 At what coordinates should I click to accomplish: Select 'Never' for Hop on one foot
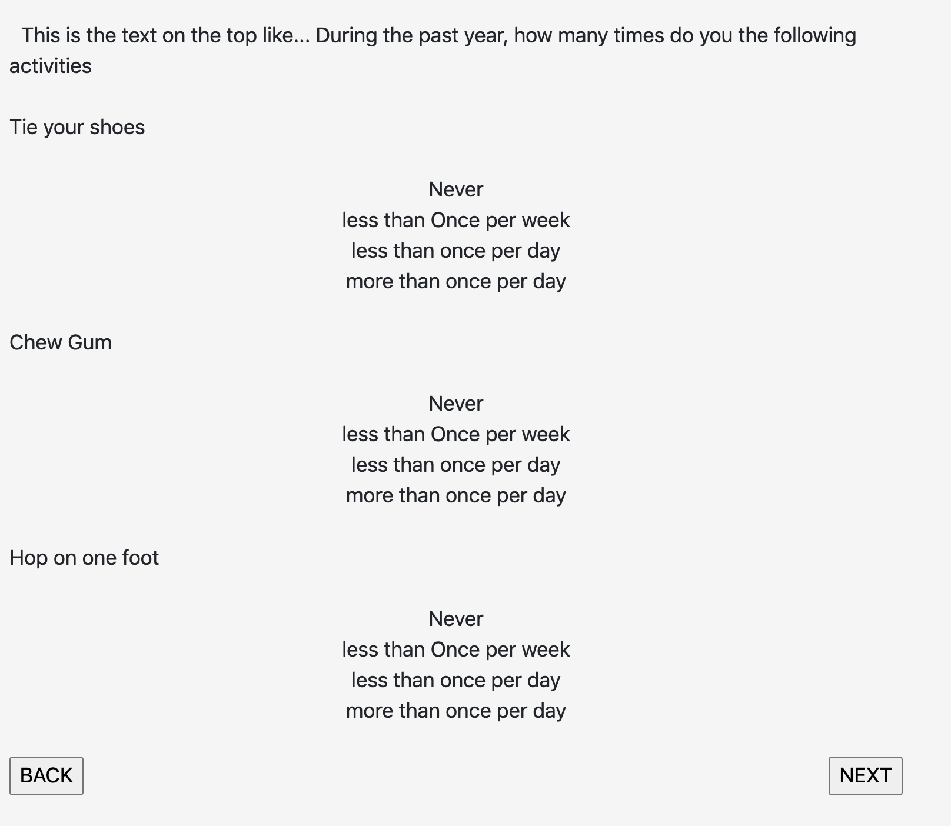455,619
